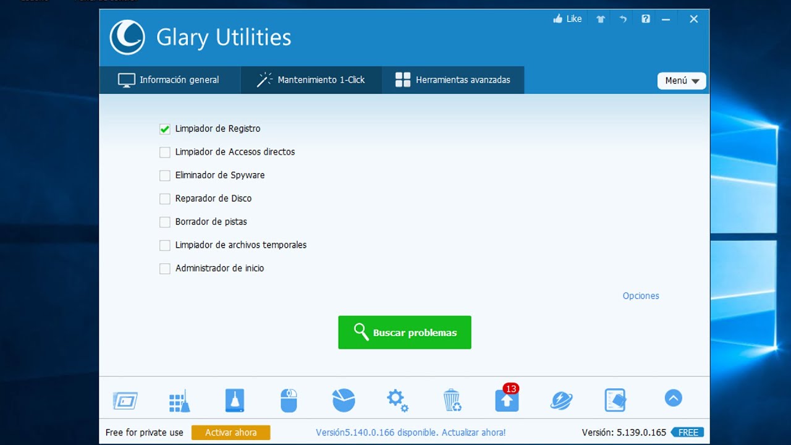
Task: Launch the registry cleaner broom-grid icon
Action: 180,400
